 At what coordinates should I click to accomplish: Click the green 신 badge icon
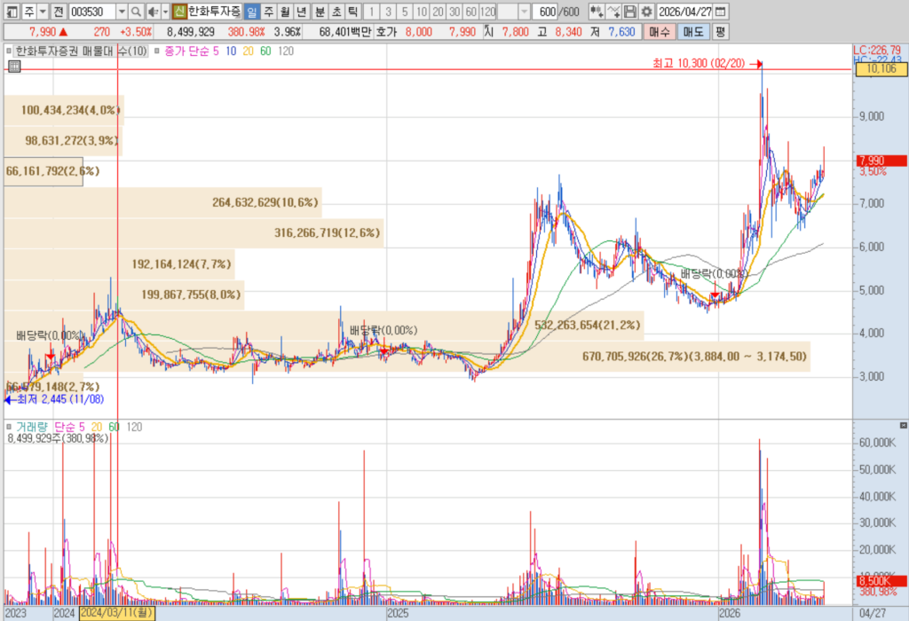(179, 12)
